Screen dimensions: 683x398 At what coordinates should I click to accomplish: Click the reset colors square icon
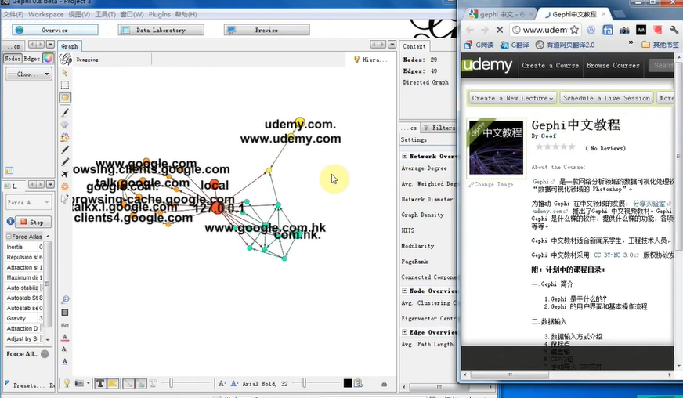click(x=65, y=312)
